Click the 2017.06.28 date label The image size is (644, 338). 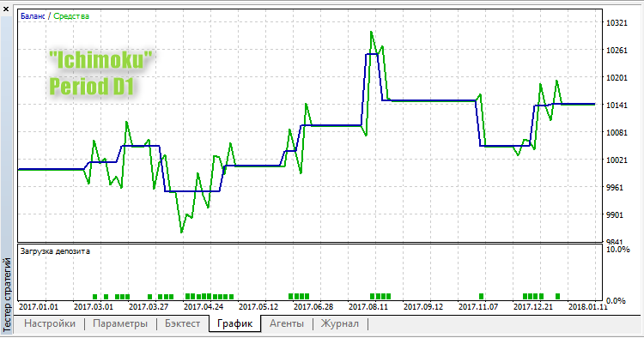pyautogui.click(x=313, y=307)
